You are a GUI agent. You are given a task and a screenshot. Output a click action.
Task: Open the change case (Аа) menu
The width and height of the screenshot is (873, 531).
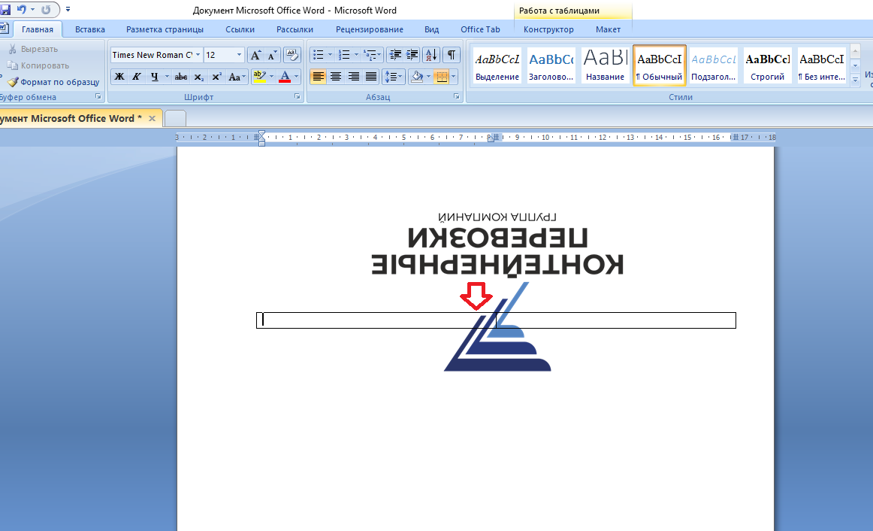[237, 77]
